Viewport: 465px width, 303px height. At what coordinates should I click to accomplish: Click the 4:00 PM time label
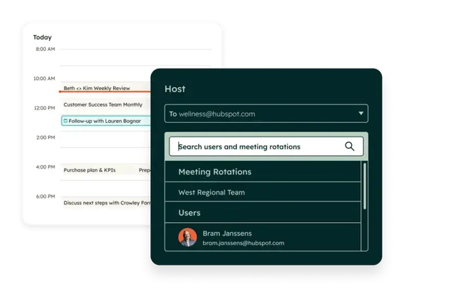[45, 167]
